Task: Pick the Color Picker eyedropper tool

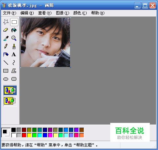Action: tap(6, 38)
